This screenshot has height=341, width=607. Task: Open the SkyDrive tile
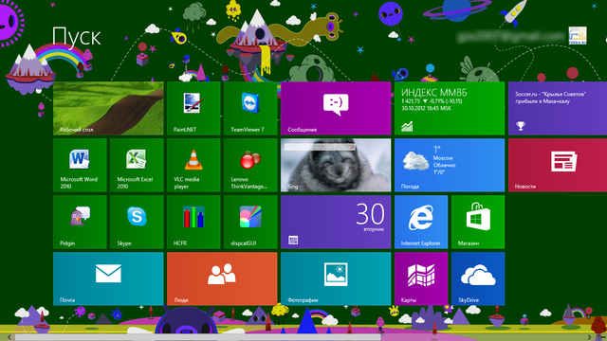[x=478, y=278]
